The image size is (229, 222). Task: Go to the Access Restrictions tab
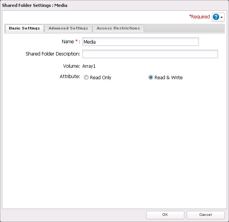(118, 28)
